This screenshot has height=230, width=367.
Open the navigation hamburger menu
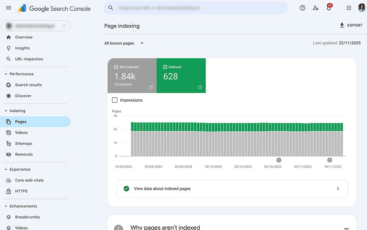pos(8,7)
